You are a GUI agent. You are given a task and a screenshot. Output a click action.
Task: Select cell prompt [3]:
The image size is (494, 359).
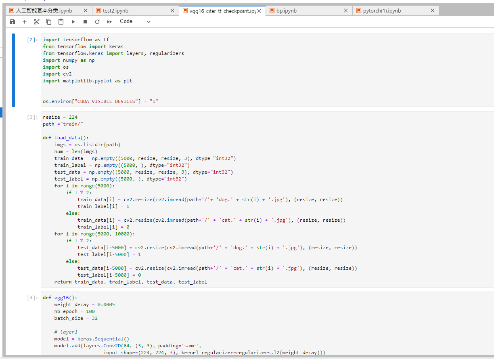(32, 117)
